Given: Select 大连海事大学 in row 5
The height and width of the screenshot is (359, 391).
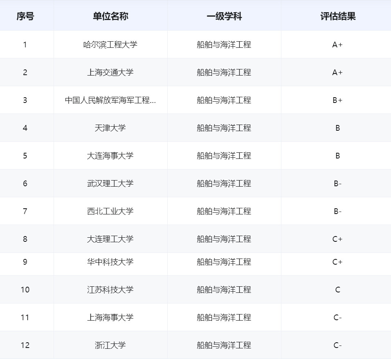Looking at the screenshot, I should point(110,156).
